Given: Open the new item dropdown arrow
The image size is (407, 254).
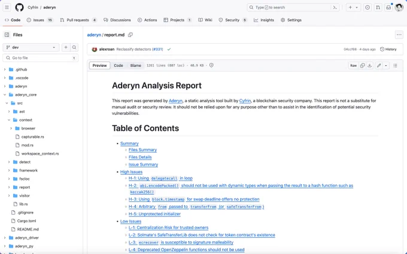Looking at the screenshot, I should point(357,8).
